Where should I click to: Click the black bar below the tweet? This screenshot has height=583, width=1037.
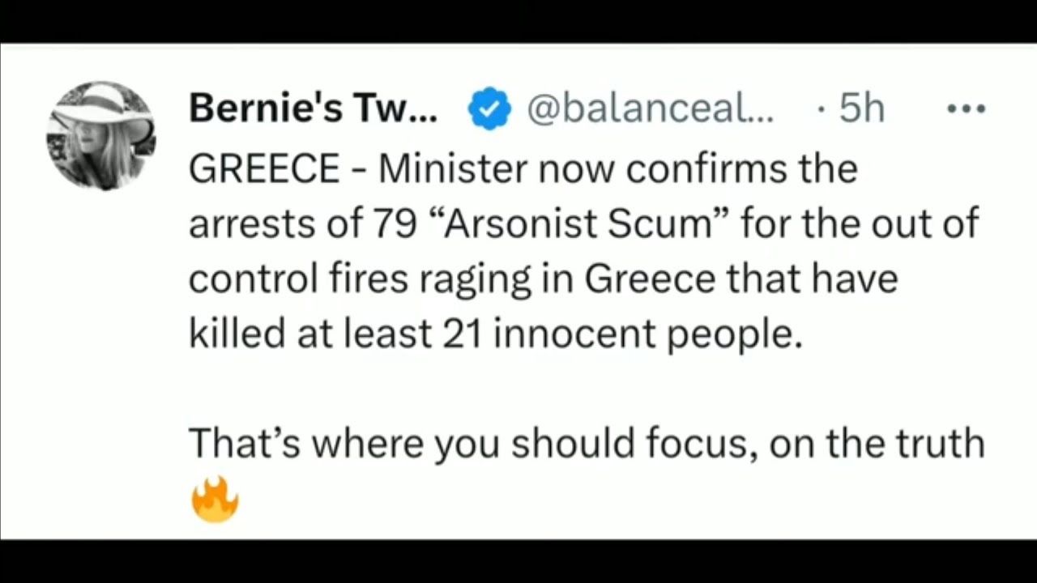[x=518, y=561]
